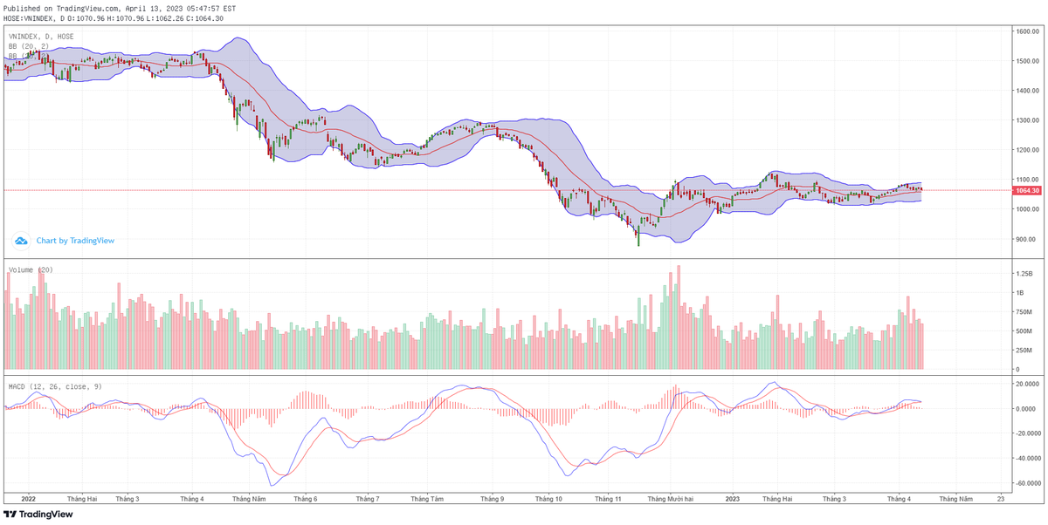The height and width of the screenshot is (525, 1048).
Task: Click the 20.0000 label on MACD axis
Action: (x=1026, y=383)
